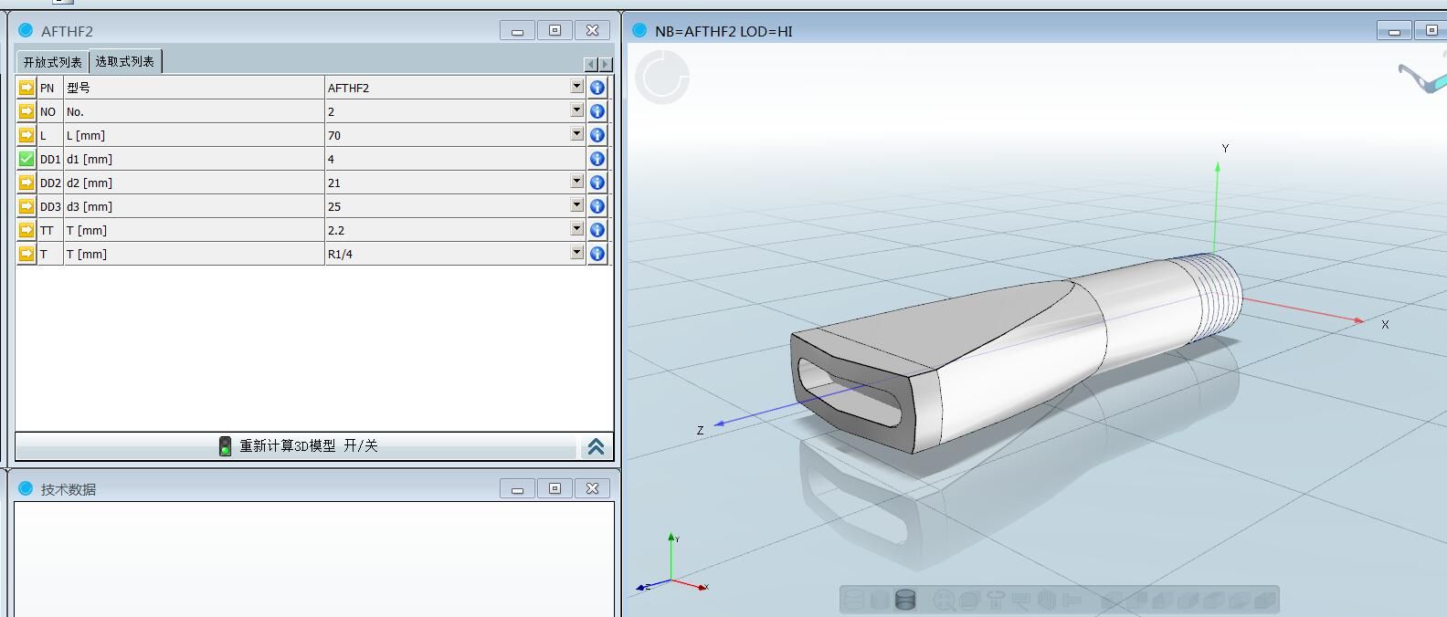1447x617 pixels.
Task: Toggle the traffic light 3D recalculation switch
Action: point(225,446)
